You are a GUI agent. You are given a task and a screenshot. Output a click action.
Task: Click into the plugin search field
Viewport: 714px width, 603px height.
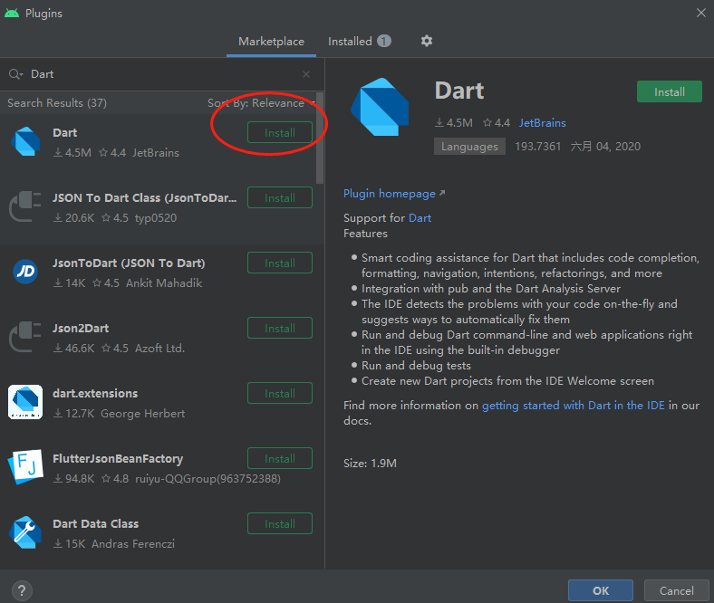[x=161, y=74]
